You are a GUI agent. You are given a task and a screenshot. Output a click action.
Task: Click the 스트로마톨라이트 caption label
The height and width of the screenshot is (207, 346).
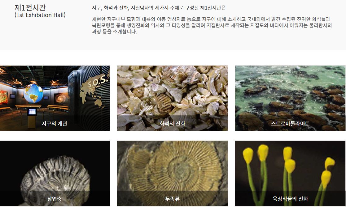(x=290, y=123)
